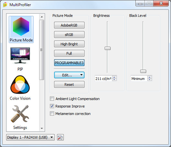171x147 pixels.
Task: Click the Black Level down spinner arrow
Action: coord(150,80)
